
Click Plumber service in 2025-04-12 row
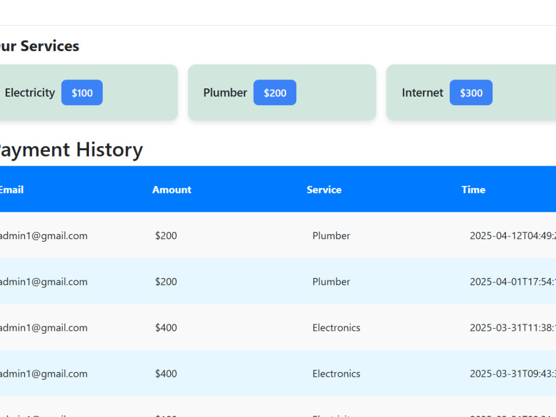pos(331,236)
